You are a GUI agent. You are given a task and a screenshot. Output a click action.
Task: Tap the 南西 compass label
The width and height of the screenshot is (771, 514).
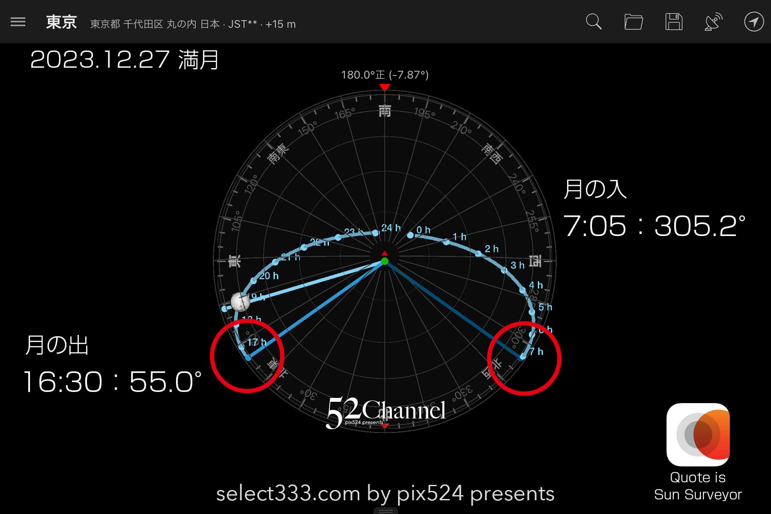491,154
